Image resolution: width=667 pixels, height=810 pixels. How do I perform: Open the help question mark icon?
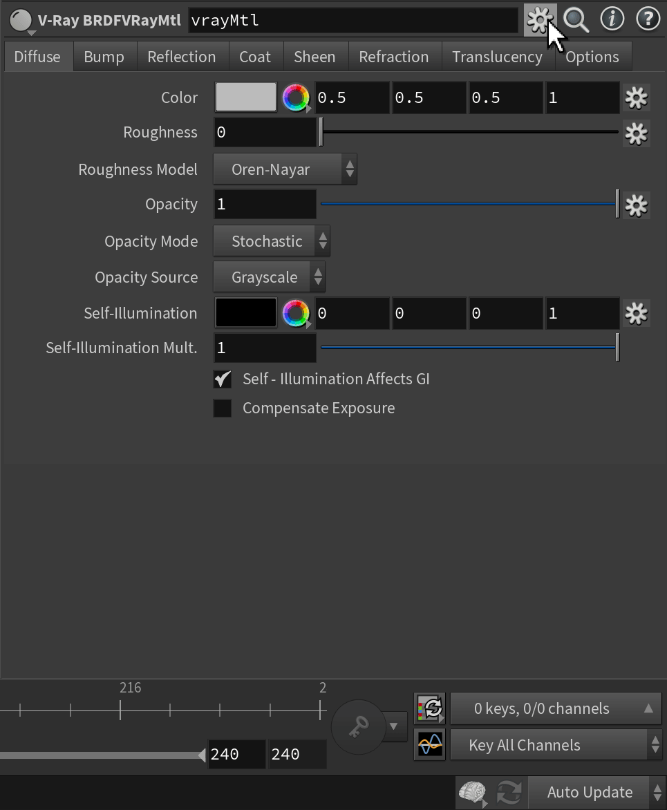tap(648, 19)
